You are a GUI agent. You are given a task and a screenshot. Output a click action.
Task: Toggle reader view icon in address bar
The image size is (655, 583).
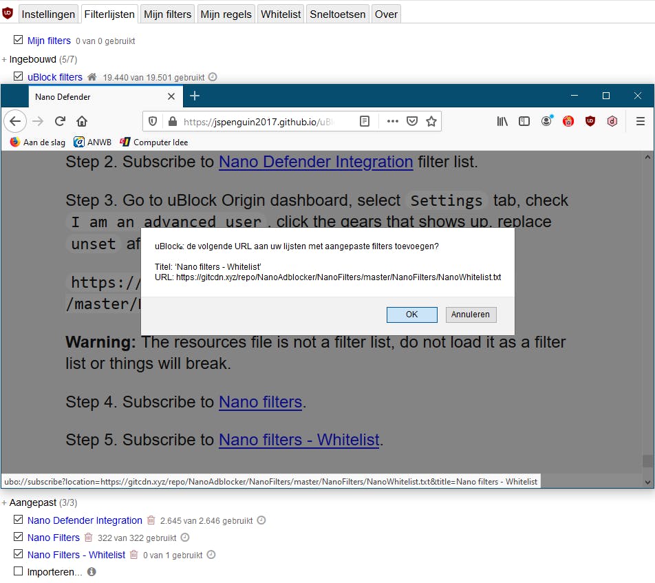(365, 122)
